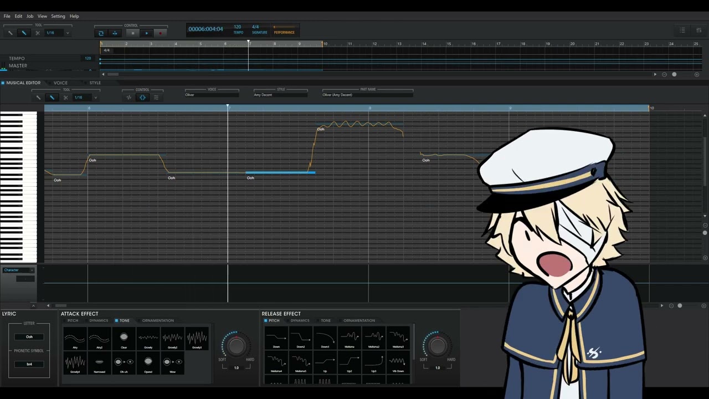
Task: Toggle pitch curve display in editor control
Action: click(x=142, y=98)
